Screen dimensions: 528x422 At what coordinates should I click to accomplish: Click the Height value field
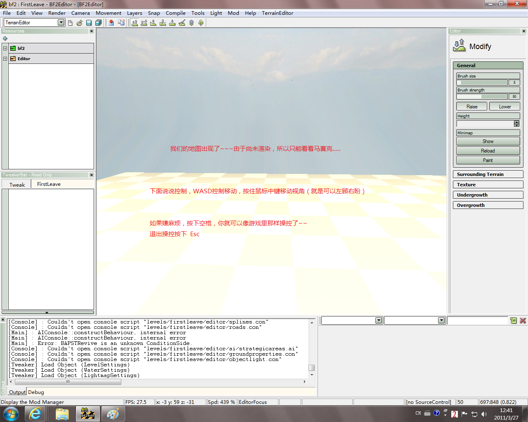point(485,124)
